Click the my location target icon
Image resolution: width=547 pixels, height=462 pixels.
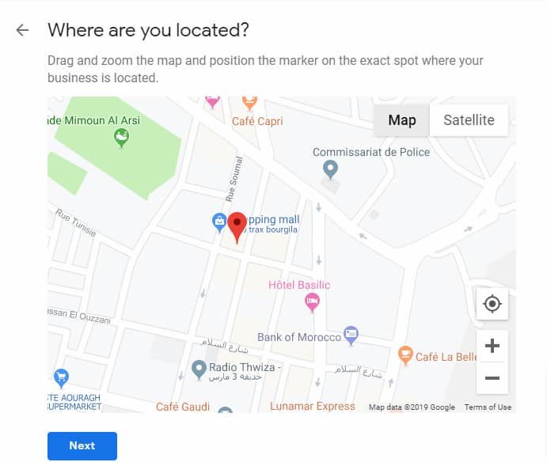click(492, 304)
